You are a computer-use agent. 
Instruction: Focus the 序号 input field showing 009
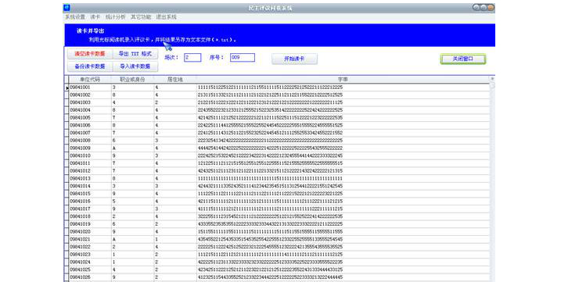pos(243,58)
